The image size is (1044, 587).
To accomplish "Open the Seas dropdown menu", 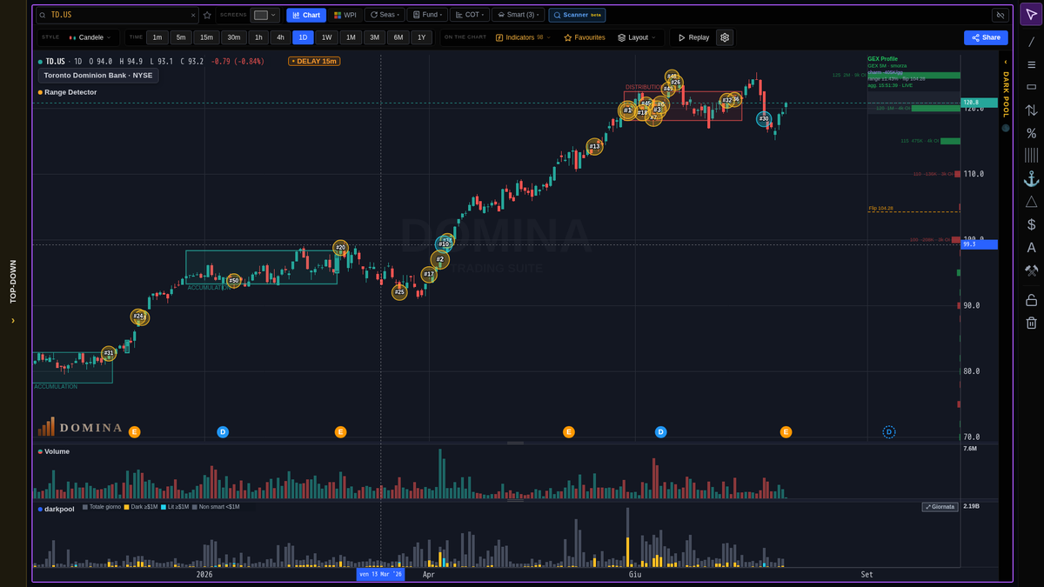I will [385, 15].
